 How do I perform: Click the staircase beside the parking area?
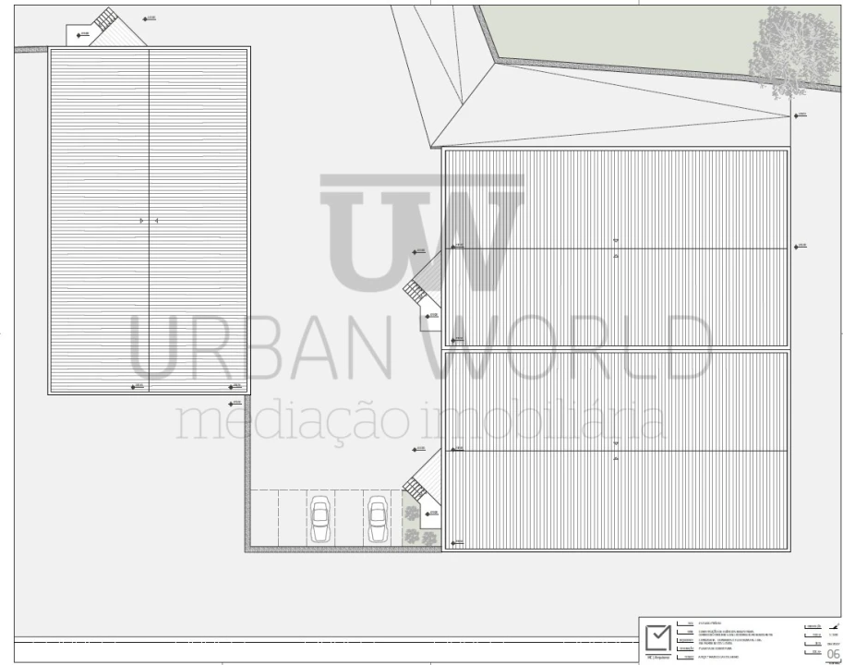click(x=416, y=487)
